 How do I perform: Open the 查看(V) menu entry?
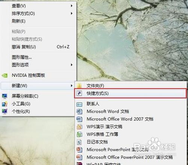38,6
